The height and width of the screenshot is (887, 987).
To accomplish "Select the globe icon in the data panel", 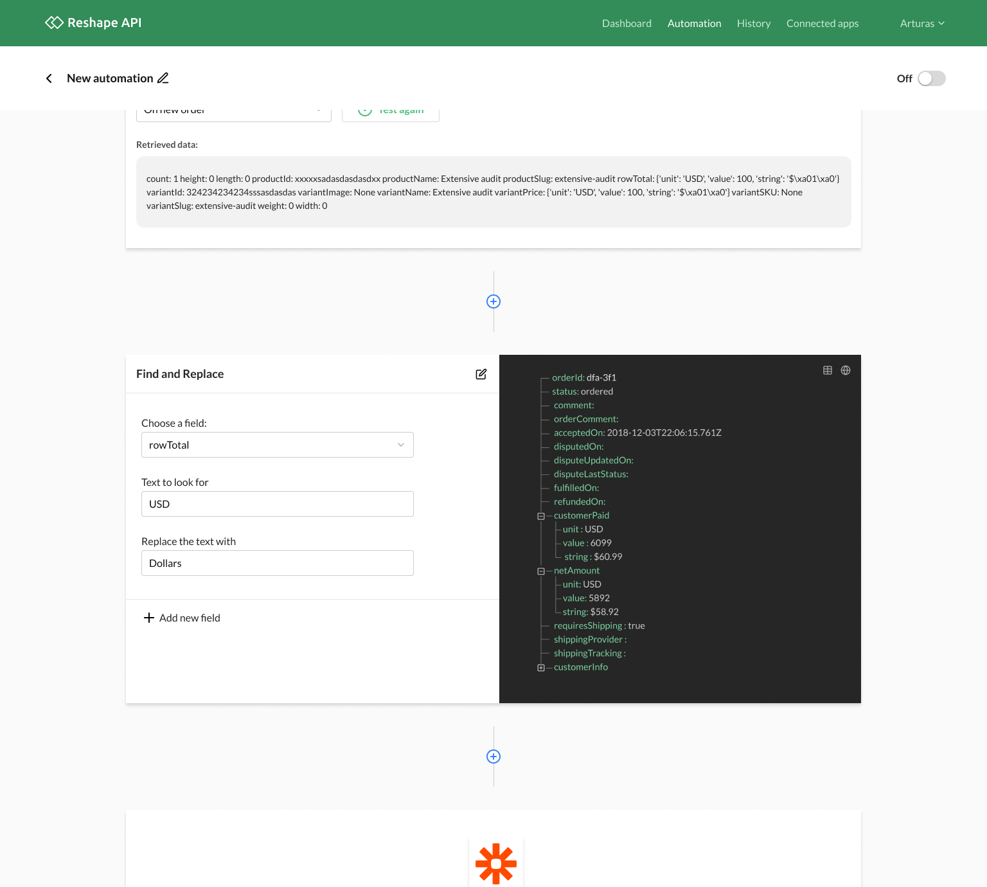I will tap(846, 370).
